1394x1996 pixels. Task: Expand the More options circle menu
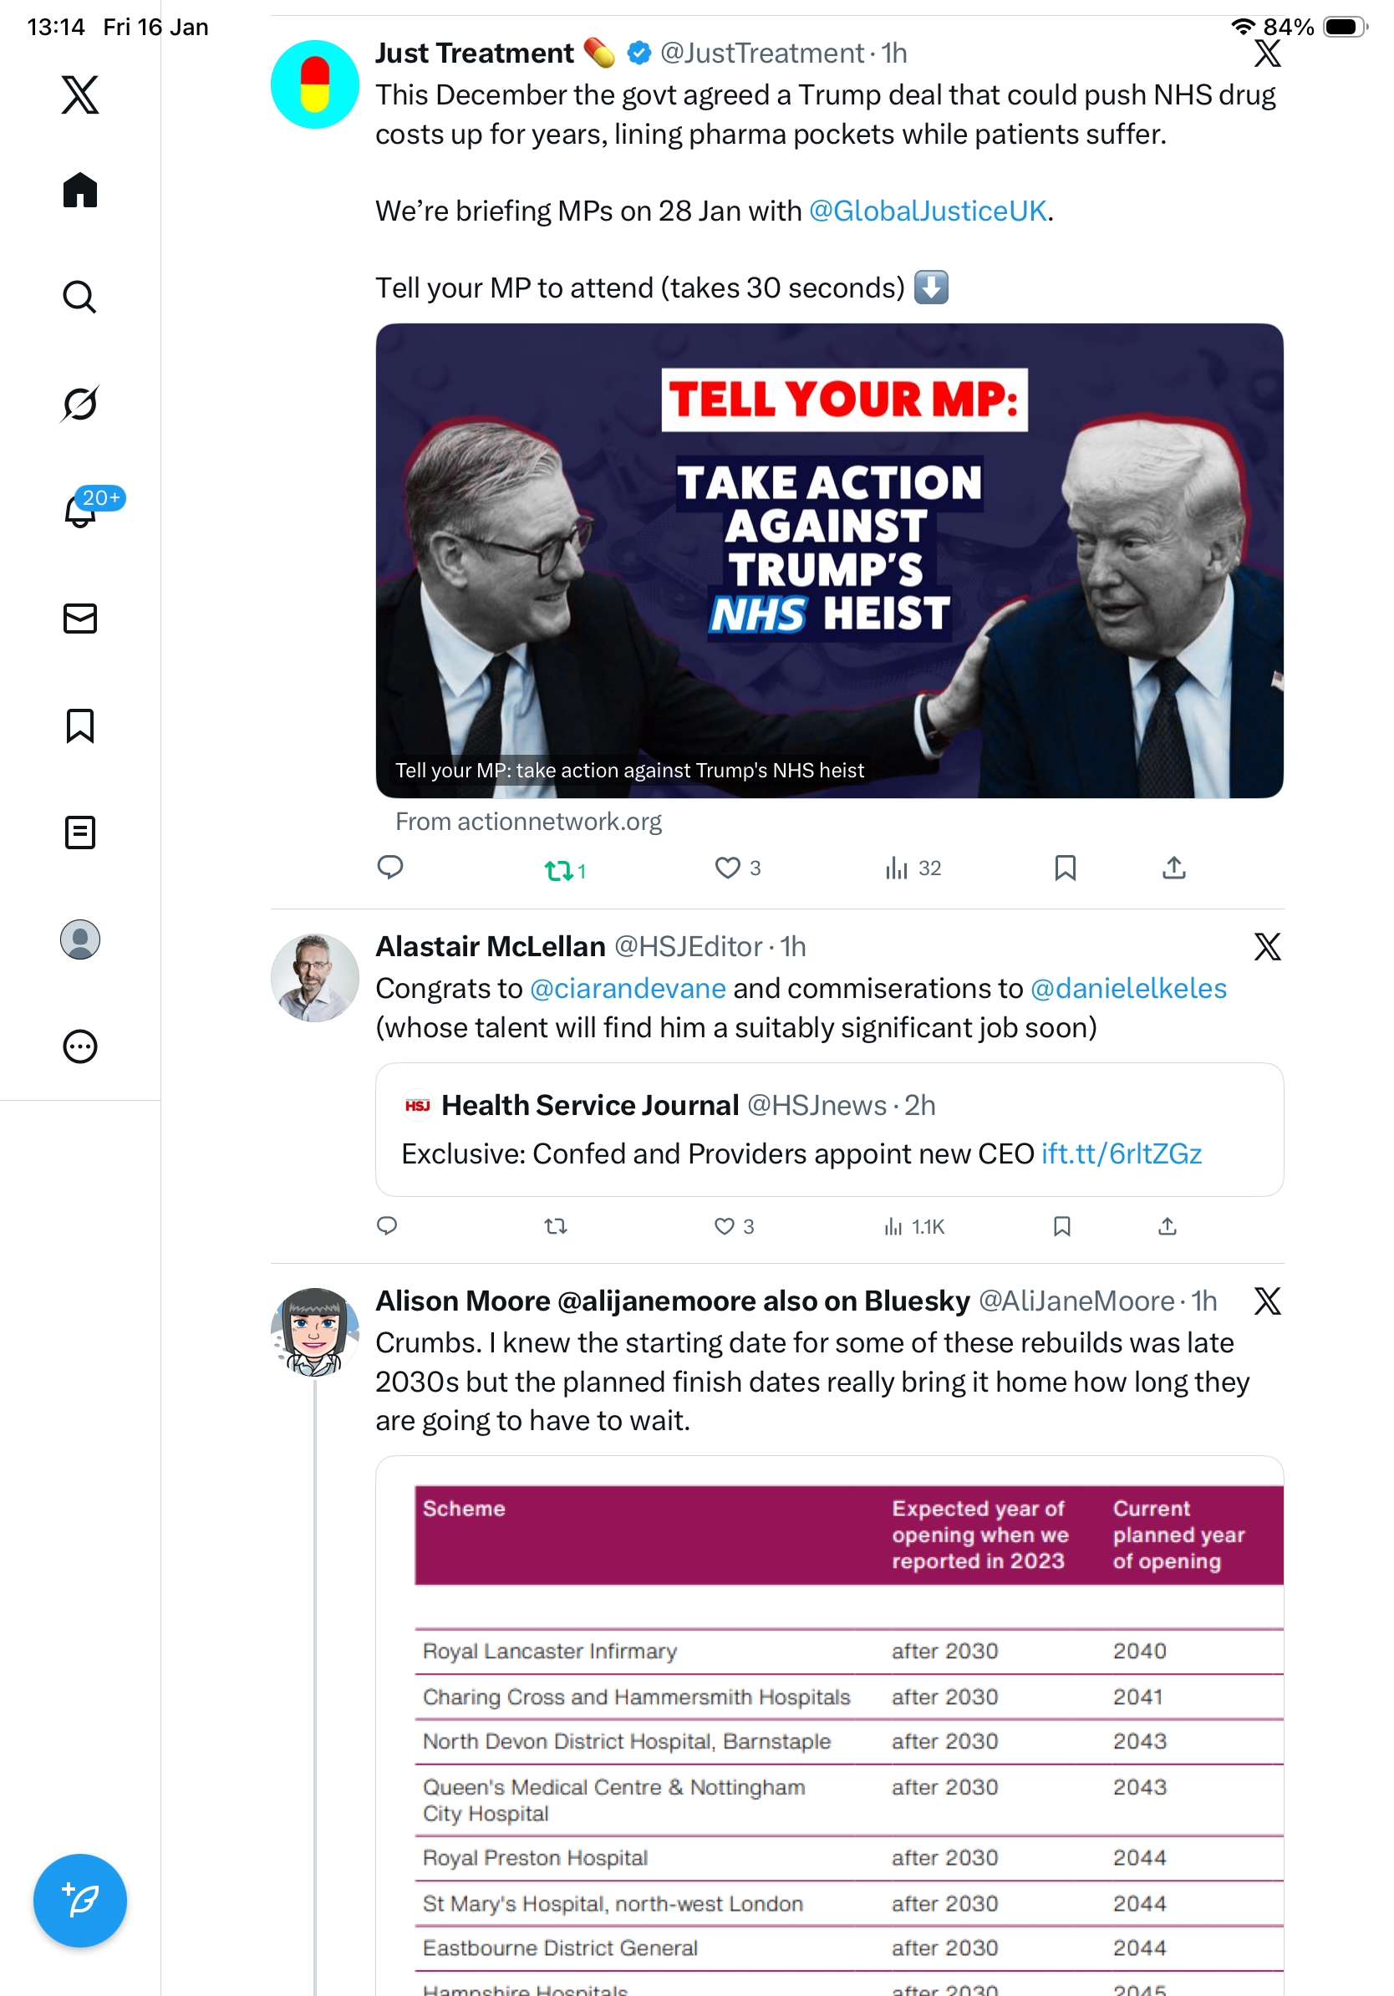tap(80, 1046)
